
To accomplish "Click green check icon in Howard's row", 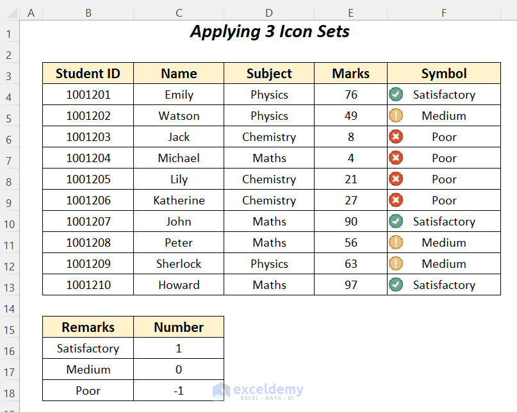I will click(x=396, y=284).
